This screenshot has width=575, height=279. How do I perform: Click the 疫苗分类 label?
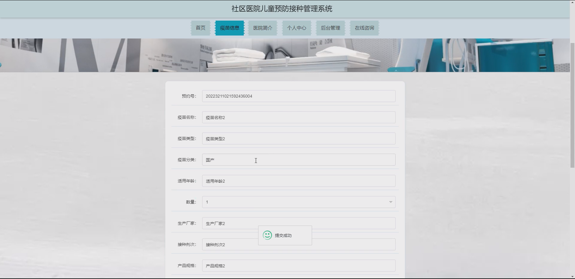tap(187, 160)
